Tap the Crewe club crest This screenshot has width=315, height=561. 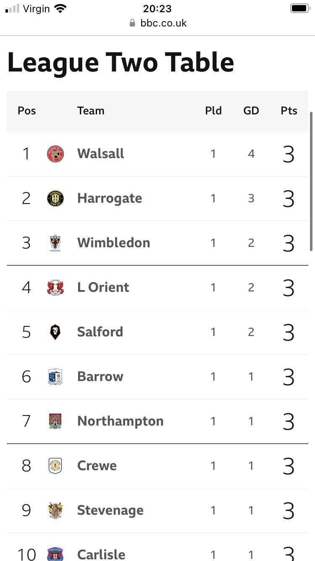click(55, 466)
